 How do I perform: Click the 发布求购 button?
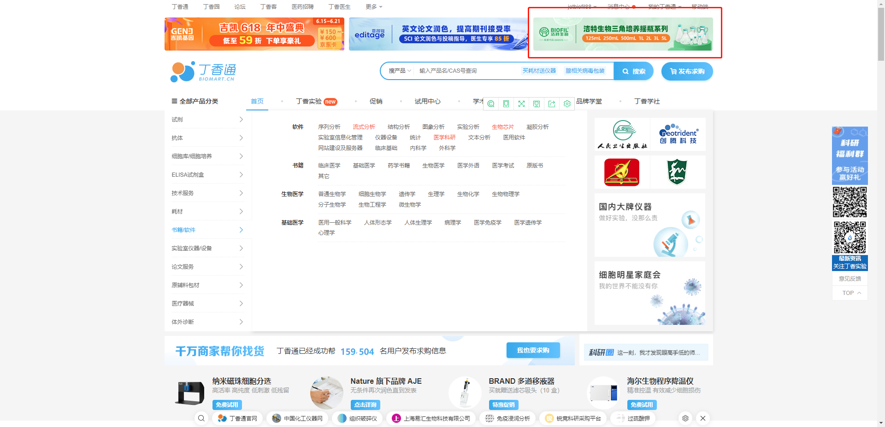click(x=687, y=71)
